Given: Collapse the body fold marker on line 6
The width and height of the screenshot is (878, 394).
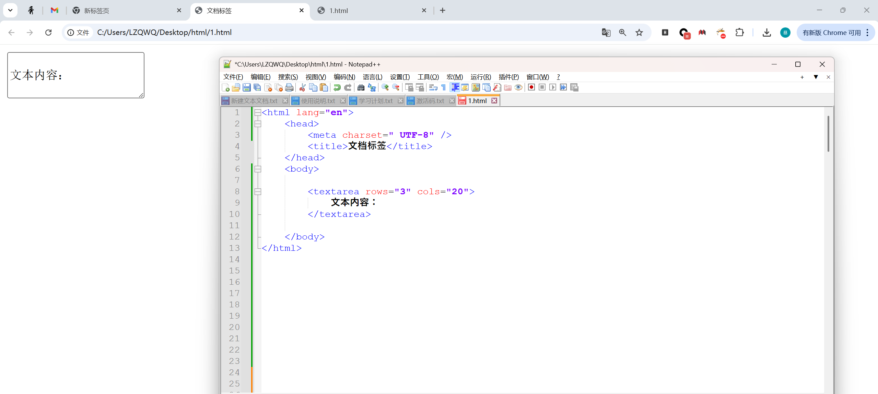Looking at the screenshot, I should click(x=258, y=169).
